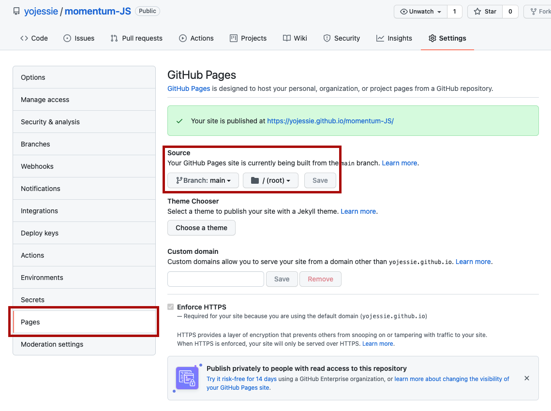Click the Star button
Screen dimensions: 551x411
[485, 12]
